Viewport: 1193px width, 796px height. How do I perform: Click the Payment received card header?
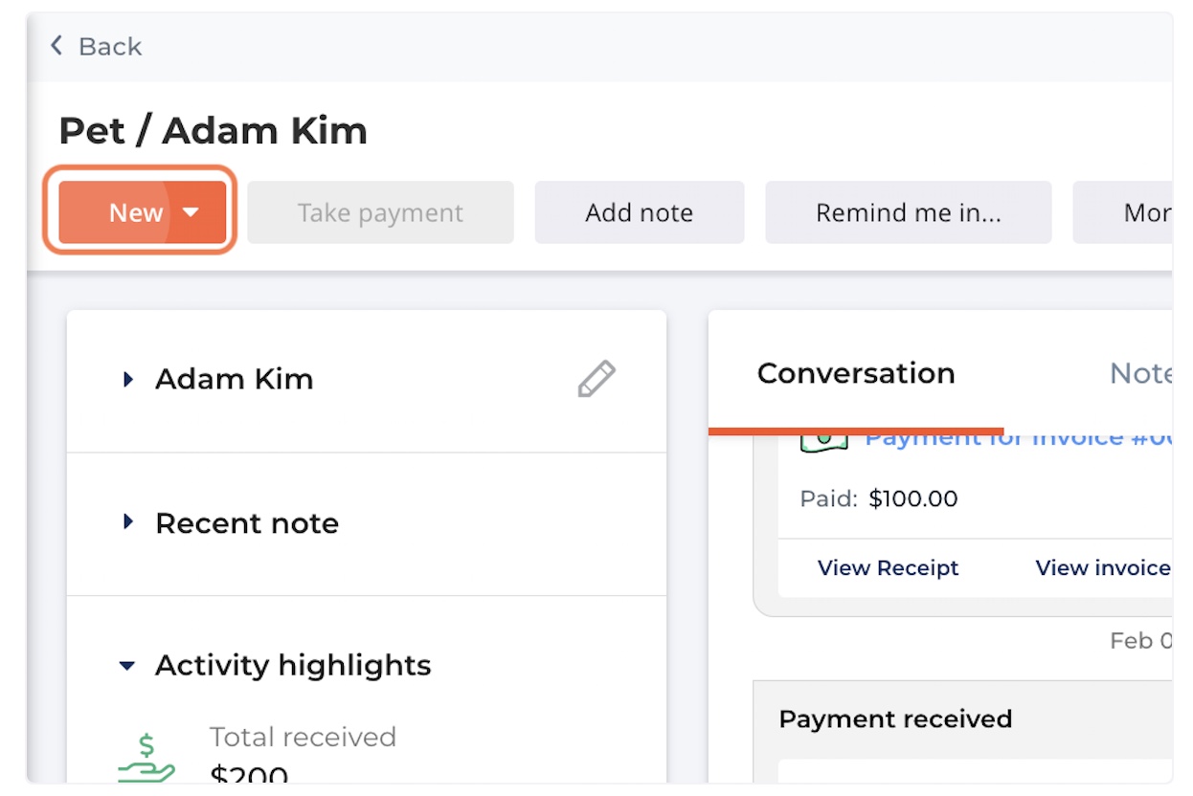pos(895,719)
